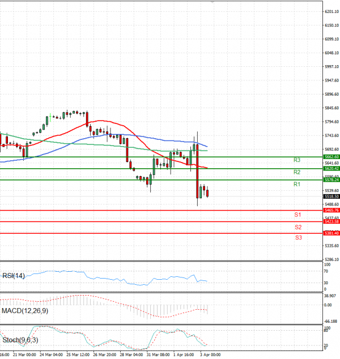This screenshot has height=359, width=340.
Task: Select the red 5465.76 price tag
Action: pyautogui.click(x=331, y=210)
